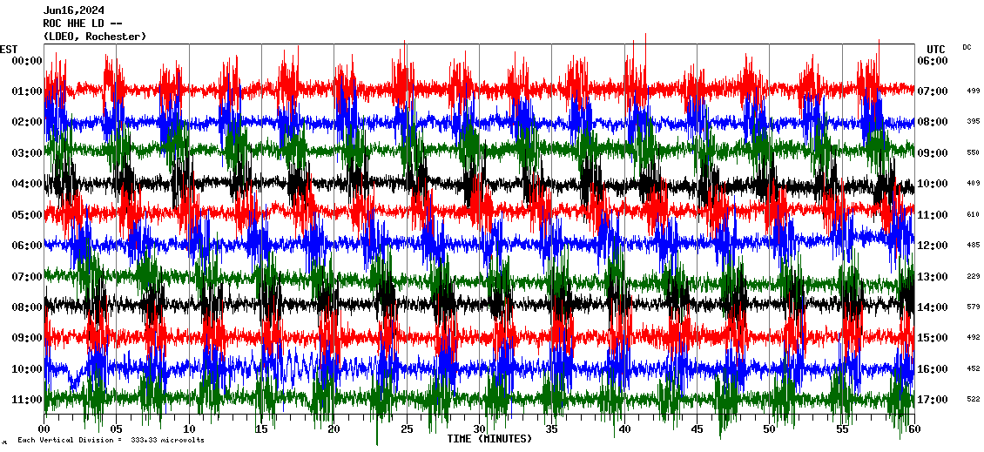Screen dimensions: 984x452
Task: Click the EST time zone header
Action: click(9, 49)
